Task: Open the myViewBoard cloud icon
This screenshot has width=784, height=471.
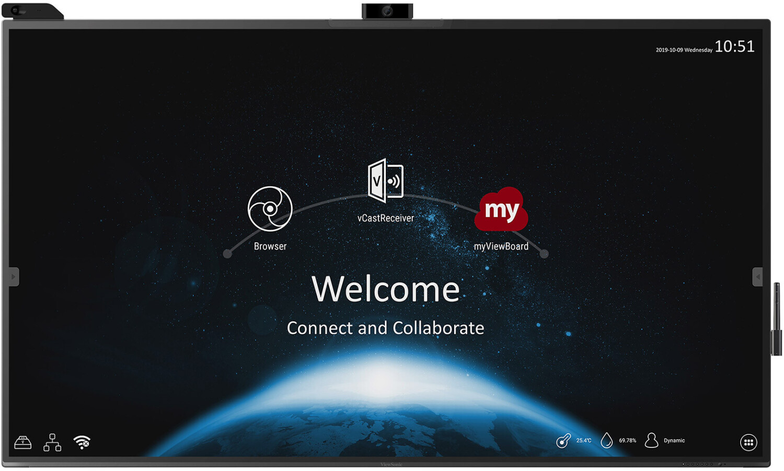Action: 501,209
